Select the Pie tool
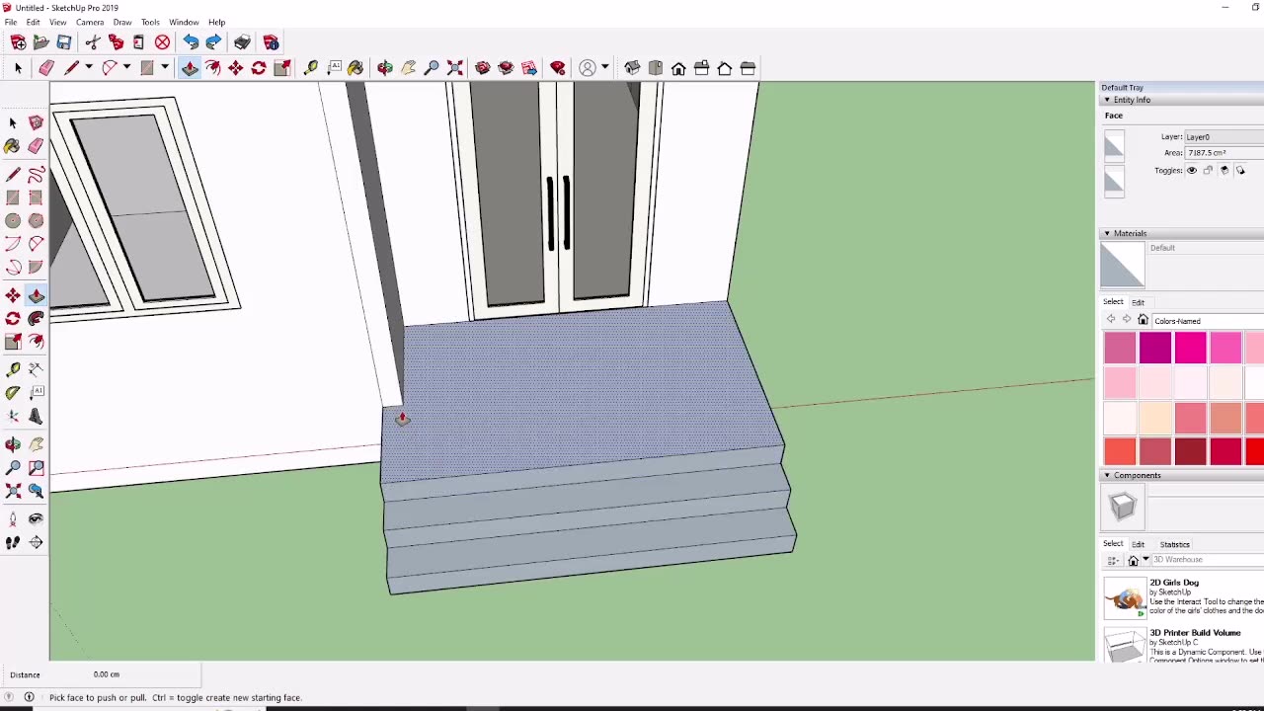 pos(36,267)
